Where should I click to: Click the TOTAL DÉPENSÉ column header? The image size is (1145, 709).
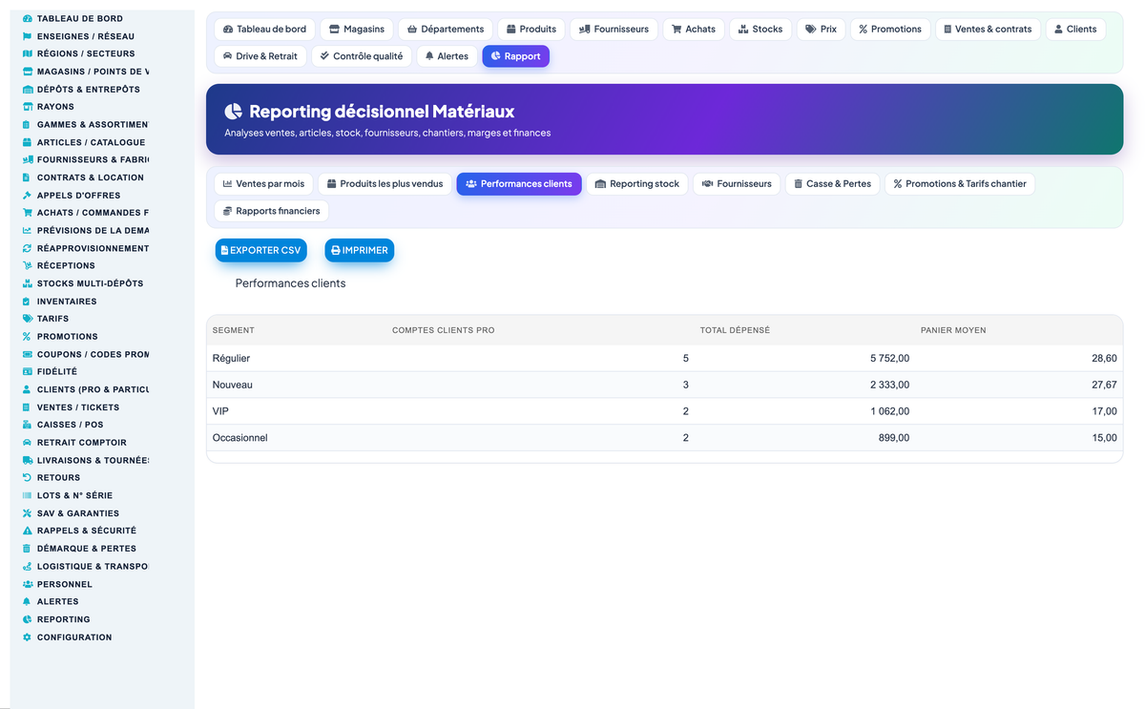pyautogui.click(x=735, y=330)
